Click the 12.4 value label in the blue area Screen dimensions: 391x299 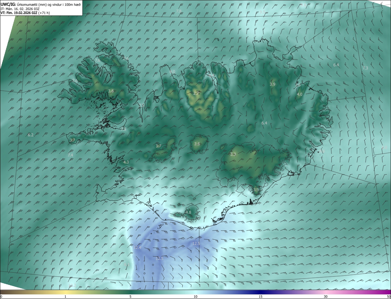coord(137,247)
